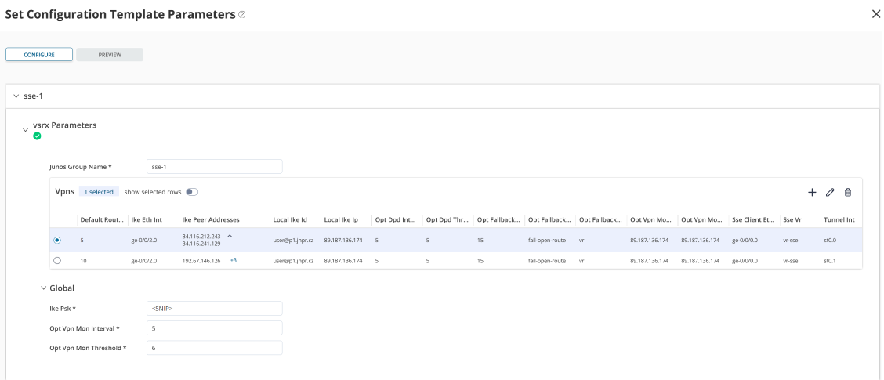Select radio button for Vpn row st0.0
884x380 pixels.
tap(57, 241)
